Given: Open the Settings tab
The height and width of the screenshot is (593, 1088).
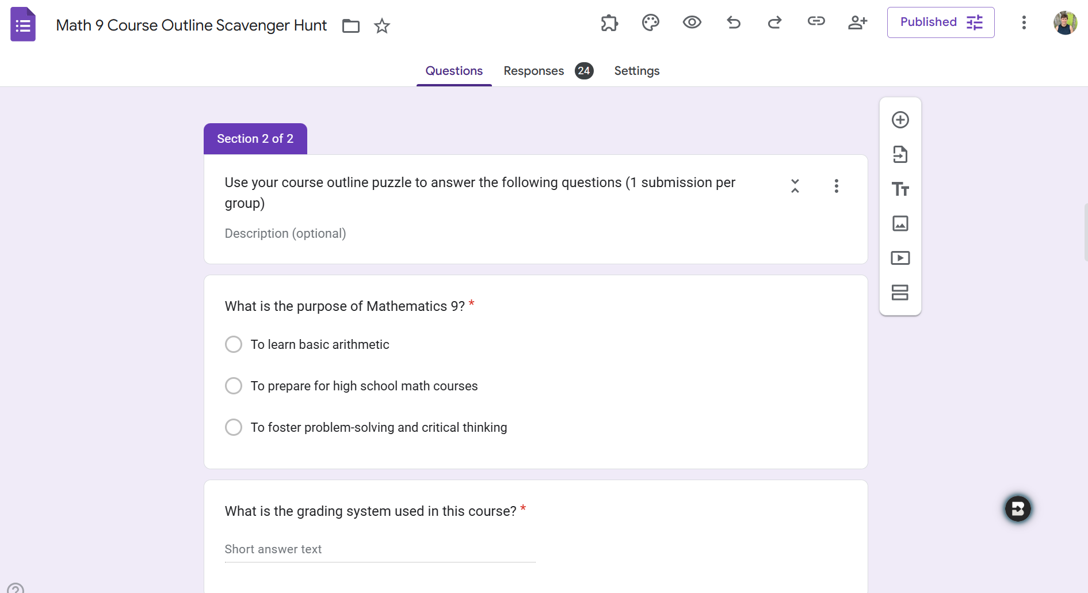Looking at the screenshot, I should point(636,71).
